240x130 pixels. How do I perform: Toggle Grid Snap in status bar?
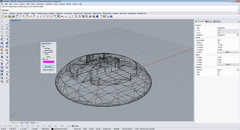pos(77,129)
